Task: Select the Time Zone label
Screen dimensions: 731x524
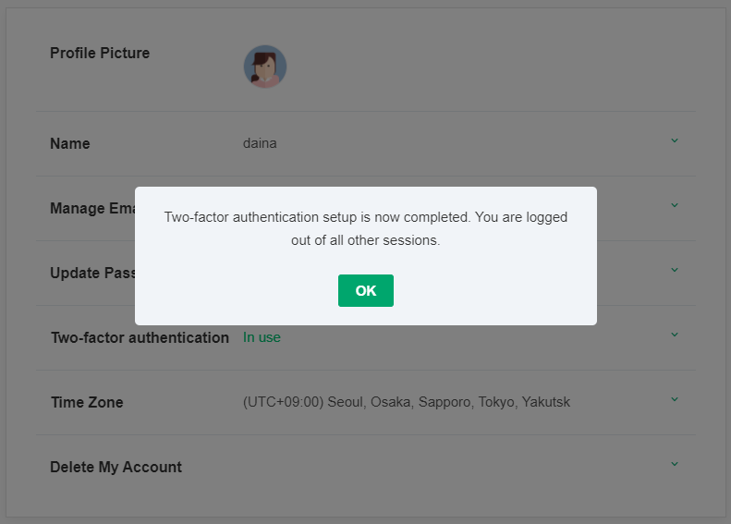Action: tap(87, 403)
